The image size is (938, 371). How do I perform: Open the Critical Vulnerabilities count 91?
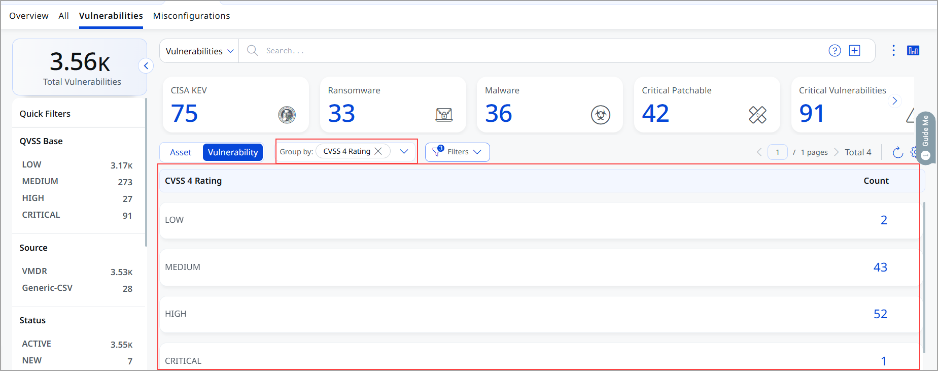click(x=812, y=113)
